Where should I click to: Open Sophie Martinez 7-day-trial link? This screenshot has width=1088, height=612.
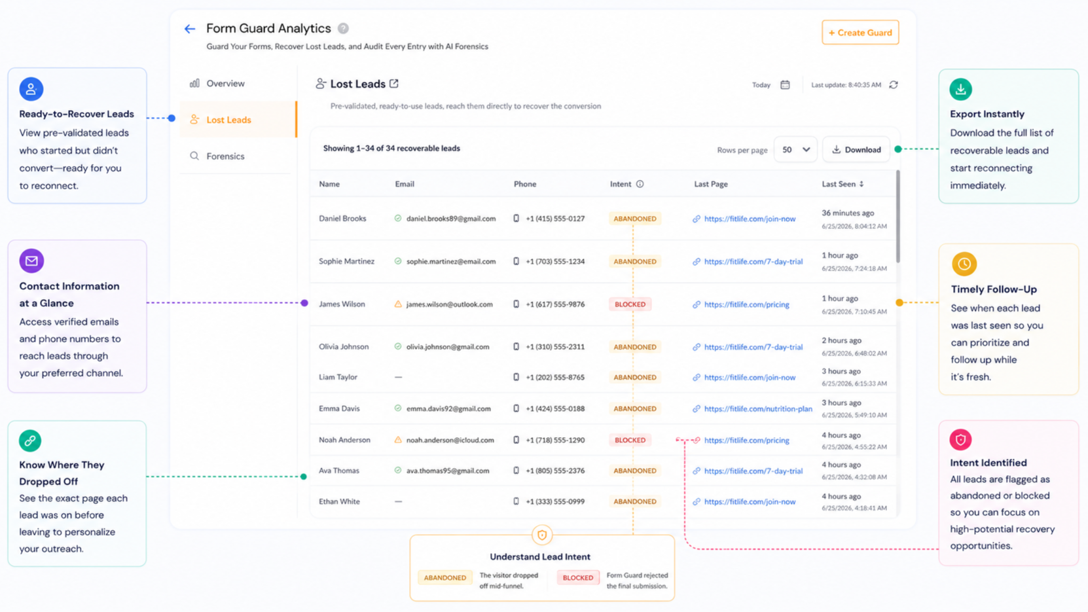[x=753, y=261]
